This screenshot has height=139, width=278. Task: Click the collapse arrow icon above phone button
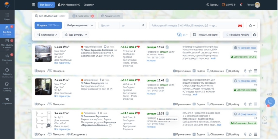tap(270, 94)
